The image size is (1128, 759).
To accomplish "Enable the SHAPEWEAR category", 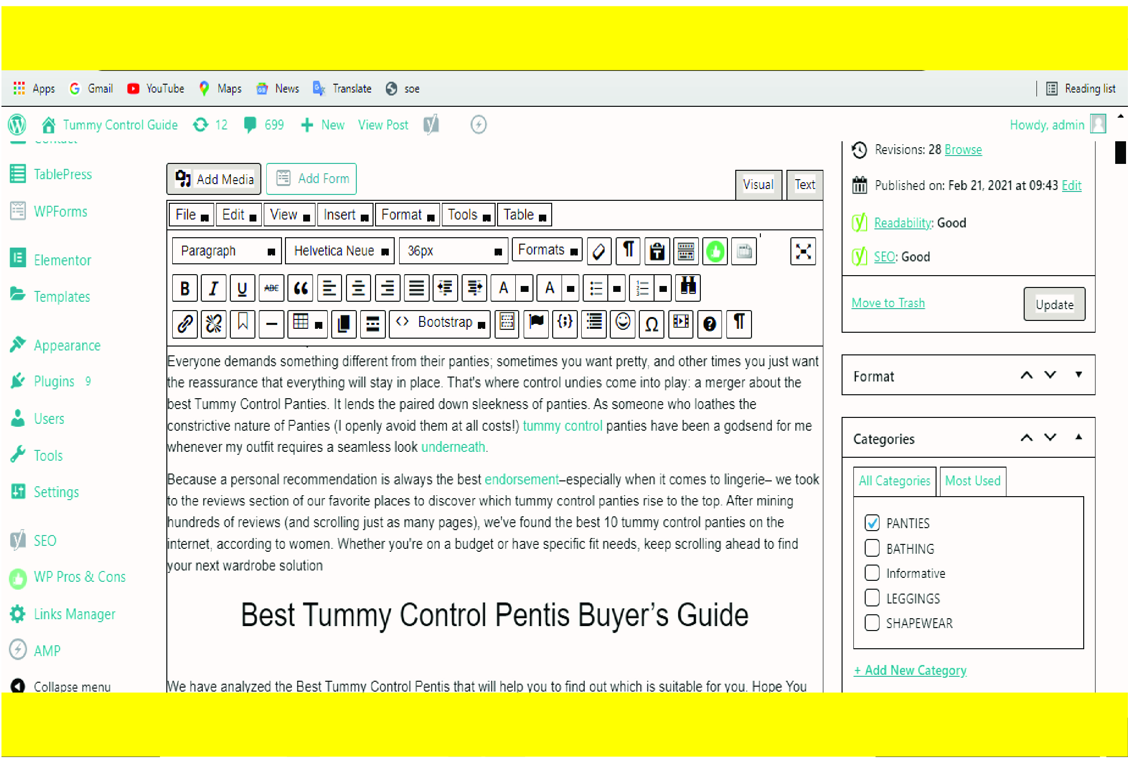I will (872, 622).
